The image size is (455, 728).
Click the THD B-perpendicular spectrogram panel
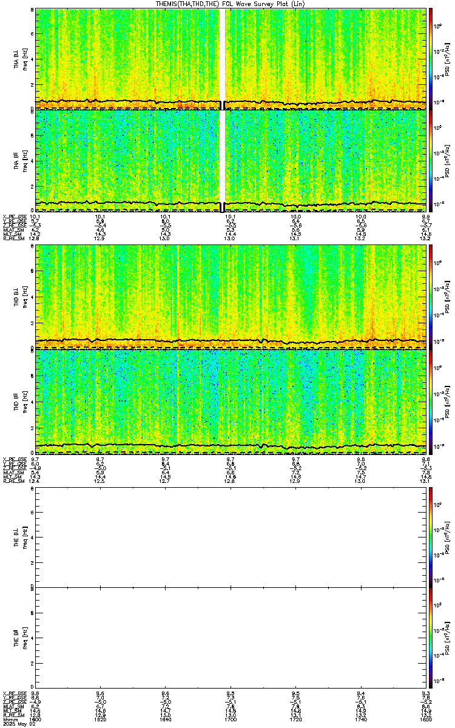point(230,297)
